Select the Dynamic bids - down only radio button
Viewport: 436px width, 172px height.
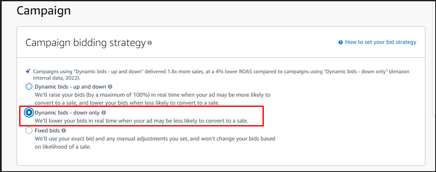29,113
